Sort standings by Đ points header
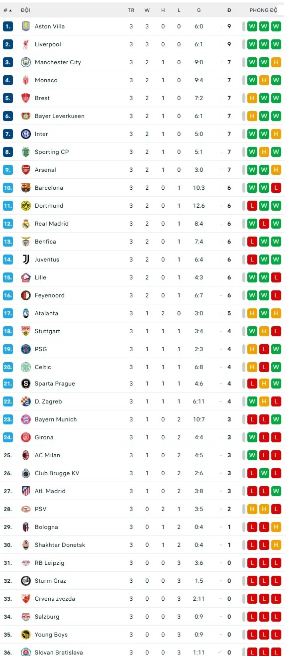307x656 pixels. [x=229, y=10]
